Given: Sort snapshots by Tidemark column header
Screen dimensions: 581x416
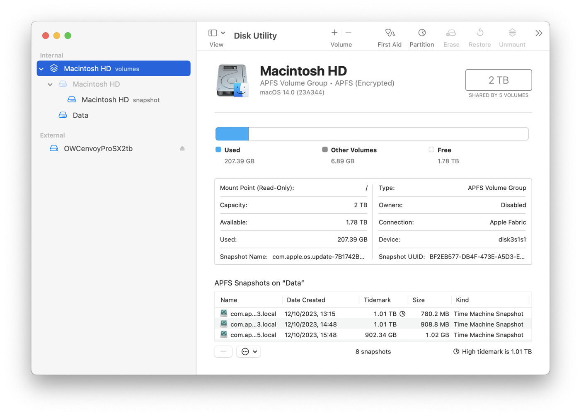Looking at the screenshot, I should tap(377, 300).
